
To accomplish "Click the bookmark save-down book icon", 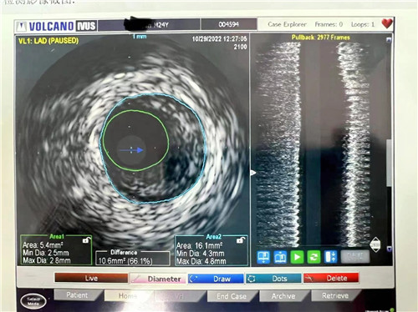I will tap(263, 257).
